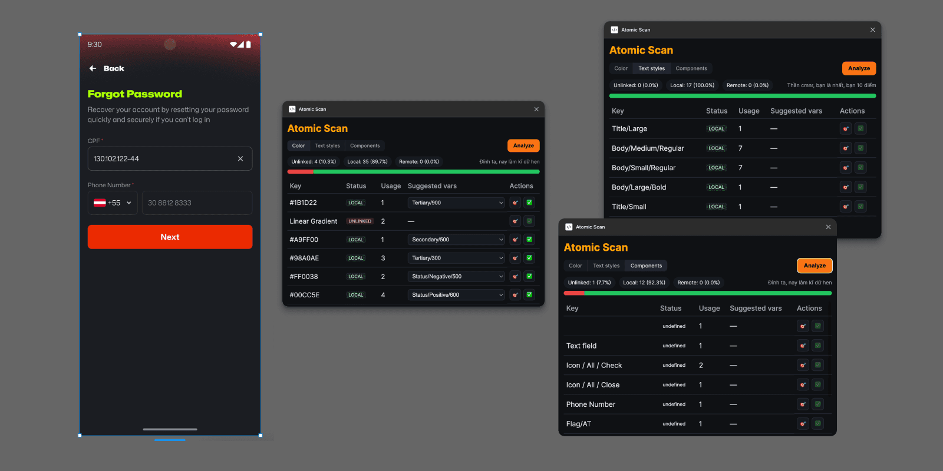Click the target locate icon in the Icon / All / Check row
Viewport: 943px width, 471px height.
(x=803, y=365)
